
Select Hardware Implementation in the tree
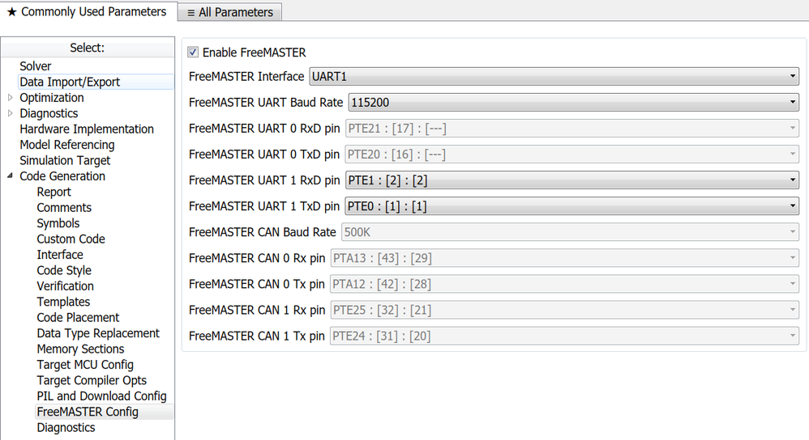[87, 129]
